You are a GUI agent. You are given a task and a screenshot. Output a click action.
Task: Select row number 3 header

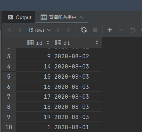coord(9,56)
